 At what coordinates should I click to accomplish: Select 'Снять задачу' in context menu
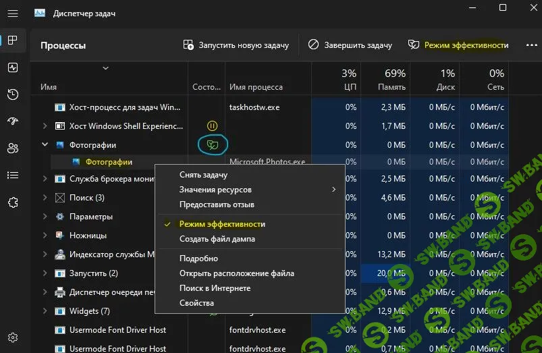tap(203, 175)
